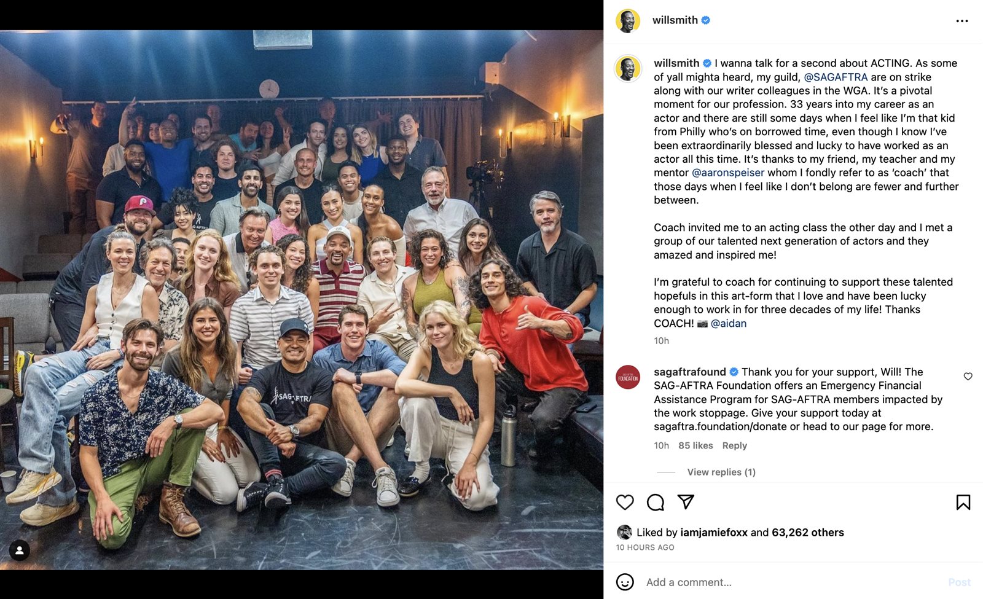Viewport: 983px width, 599px height.
Task: Like the post with the heart icon
Action: pyautogui.click(x=625, y=502)
